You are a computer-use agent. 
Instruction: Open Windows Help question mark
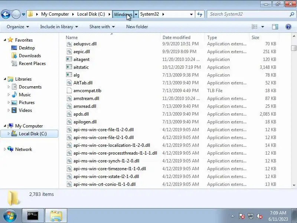click(x=288, y=27)
